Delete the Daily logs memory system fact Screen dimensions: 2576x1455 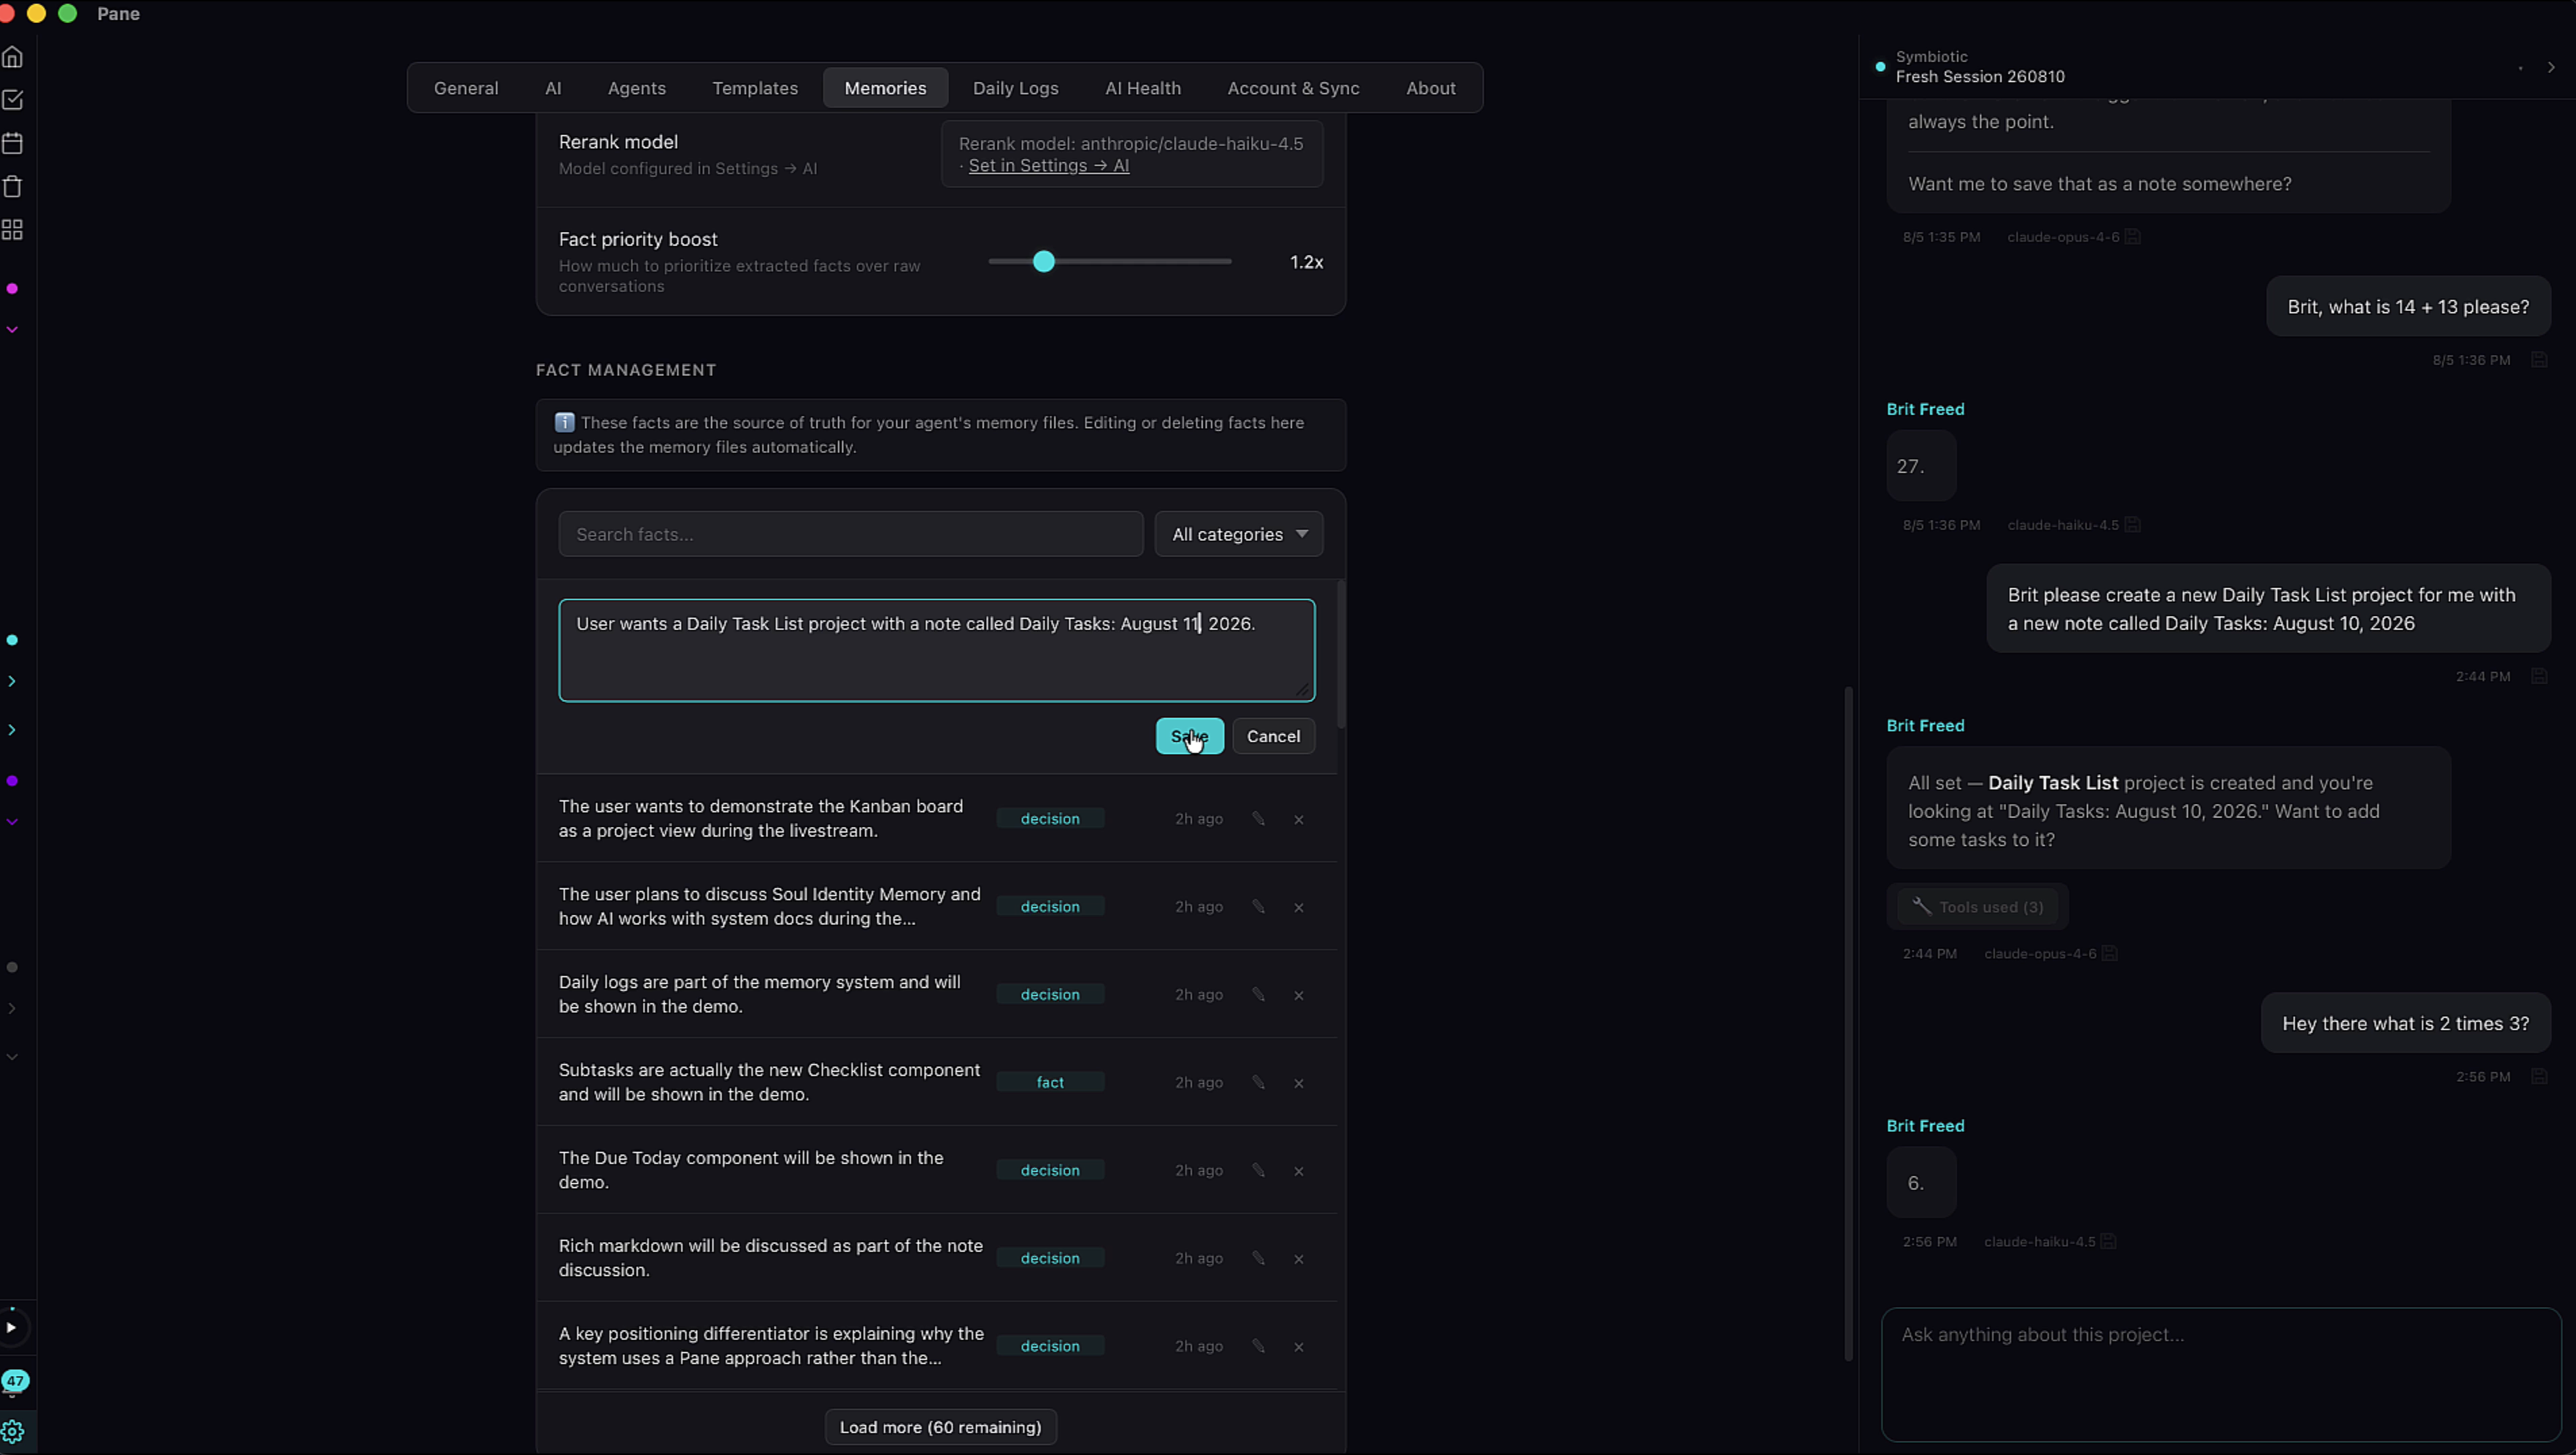tap(1299, 996)
